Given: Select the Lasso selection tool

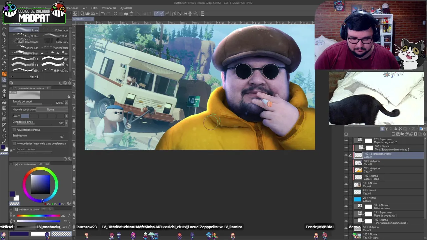Looking at the screenshot, I should click(x=4, y=45).
